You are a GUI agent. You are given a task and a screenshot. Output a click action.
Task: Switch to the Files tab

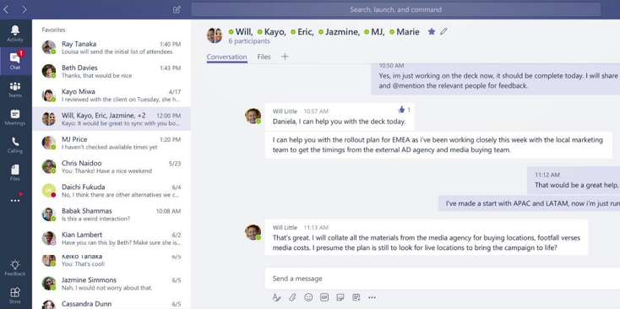pyautogui.click(x=264, y=57)
